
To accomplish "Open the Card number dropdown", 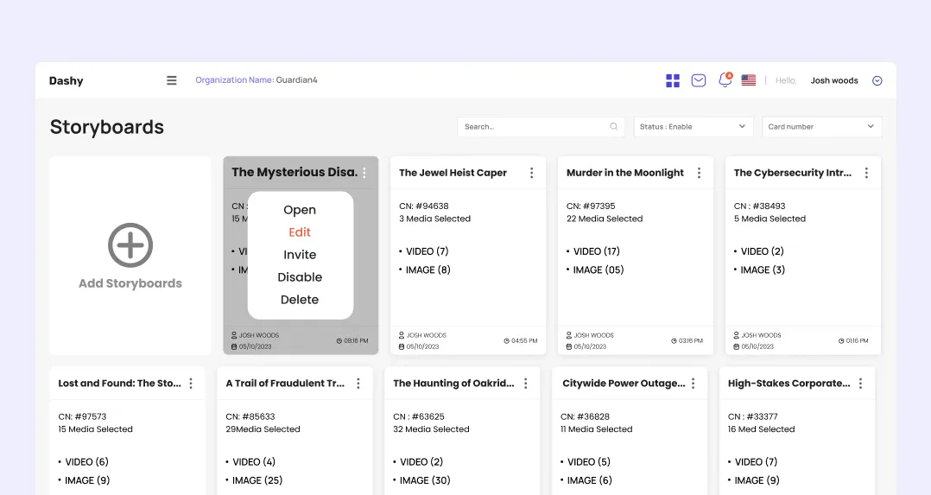I will (x=822, y=127).
